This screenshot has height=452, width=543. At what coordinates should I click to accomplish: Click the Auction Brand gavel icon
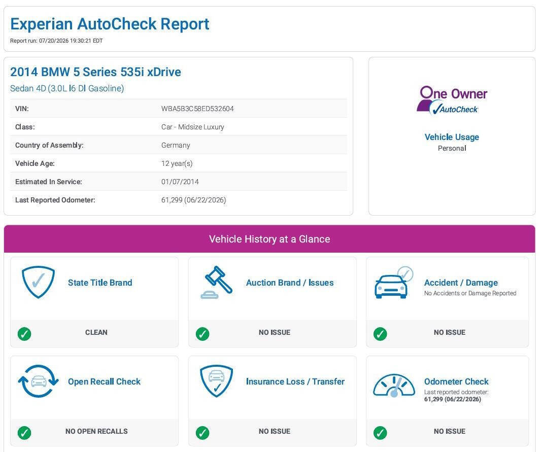click(x=216, y=282)
